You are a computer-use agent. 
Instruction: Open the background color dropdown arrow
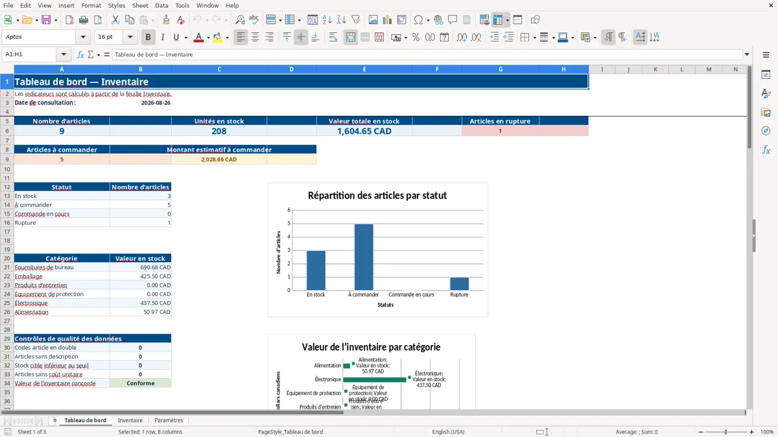click(227, 38)
